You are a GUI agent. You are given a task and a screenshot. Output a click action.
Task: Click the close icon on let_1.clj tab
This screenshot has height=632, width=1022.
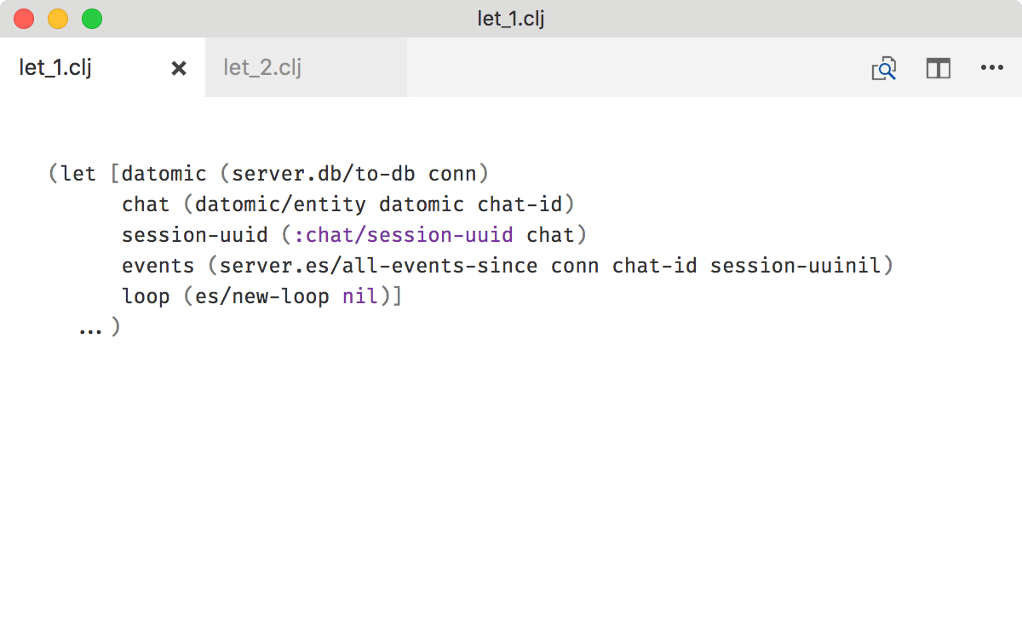coord(178,68)
